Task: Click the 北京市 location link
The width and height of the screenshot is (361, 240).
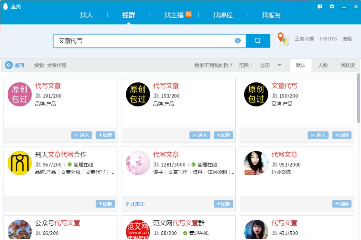Action: pos(137,204)
